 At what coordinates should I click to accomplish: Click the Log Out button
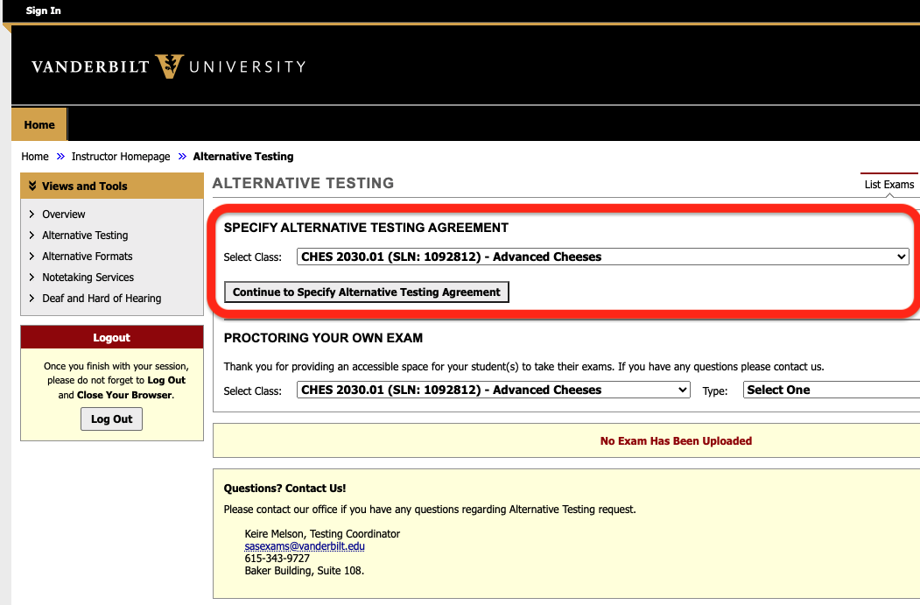(111, 419)
